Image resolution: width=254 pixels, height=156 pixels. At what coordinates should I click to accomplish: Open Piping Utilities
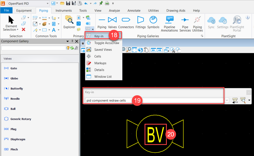pos(197,24)
